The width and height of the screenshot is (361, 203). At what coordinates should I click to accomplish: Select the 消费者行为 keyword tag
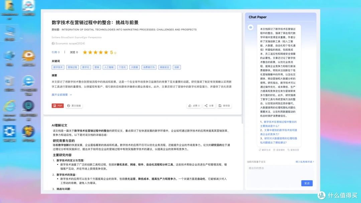click(x=149, y=67)
